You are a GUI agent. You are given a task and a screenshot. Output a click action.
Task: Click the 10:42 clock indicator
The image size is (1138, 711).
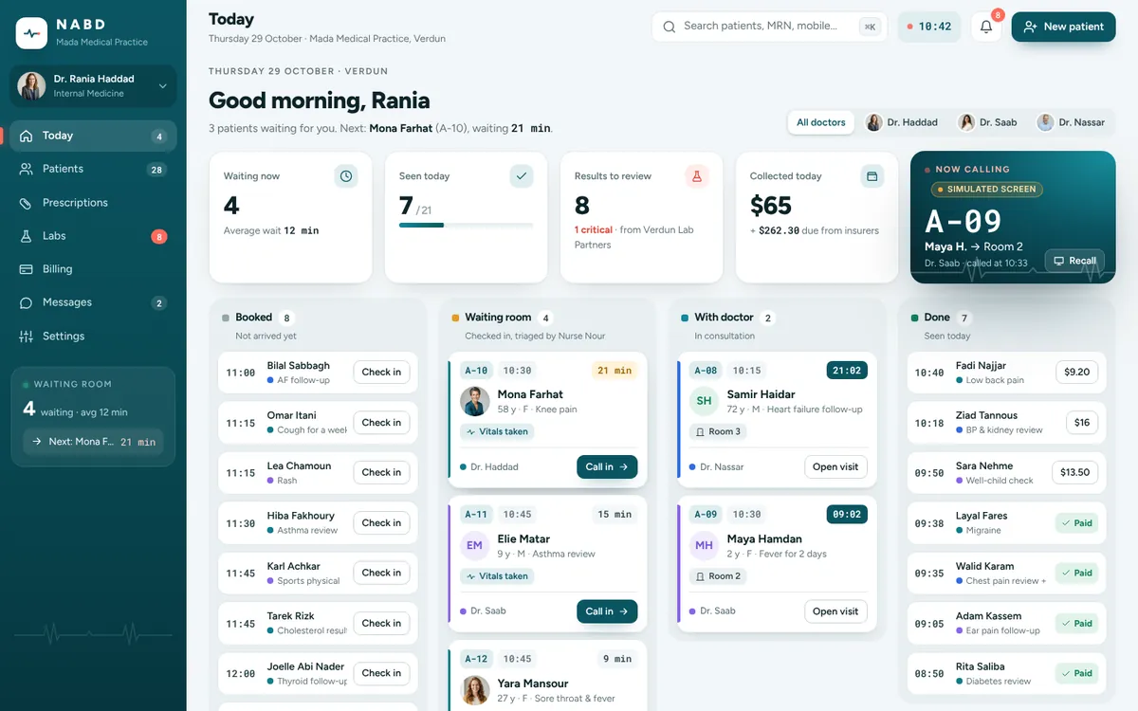[x=929, y=27]
